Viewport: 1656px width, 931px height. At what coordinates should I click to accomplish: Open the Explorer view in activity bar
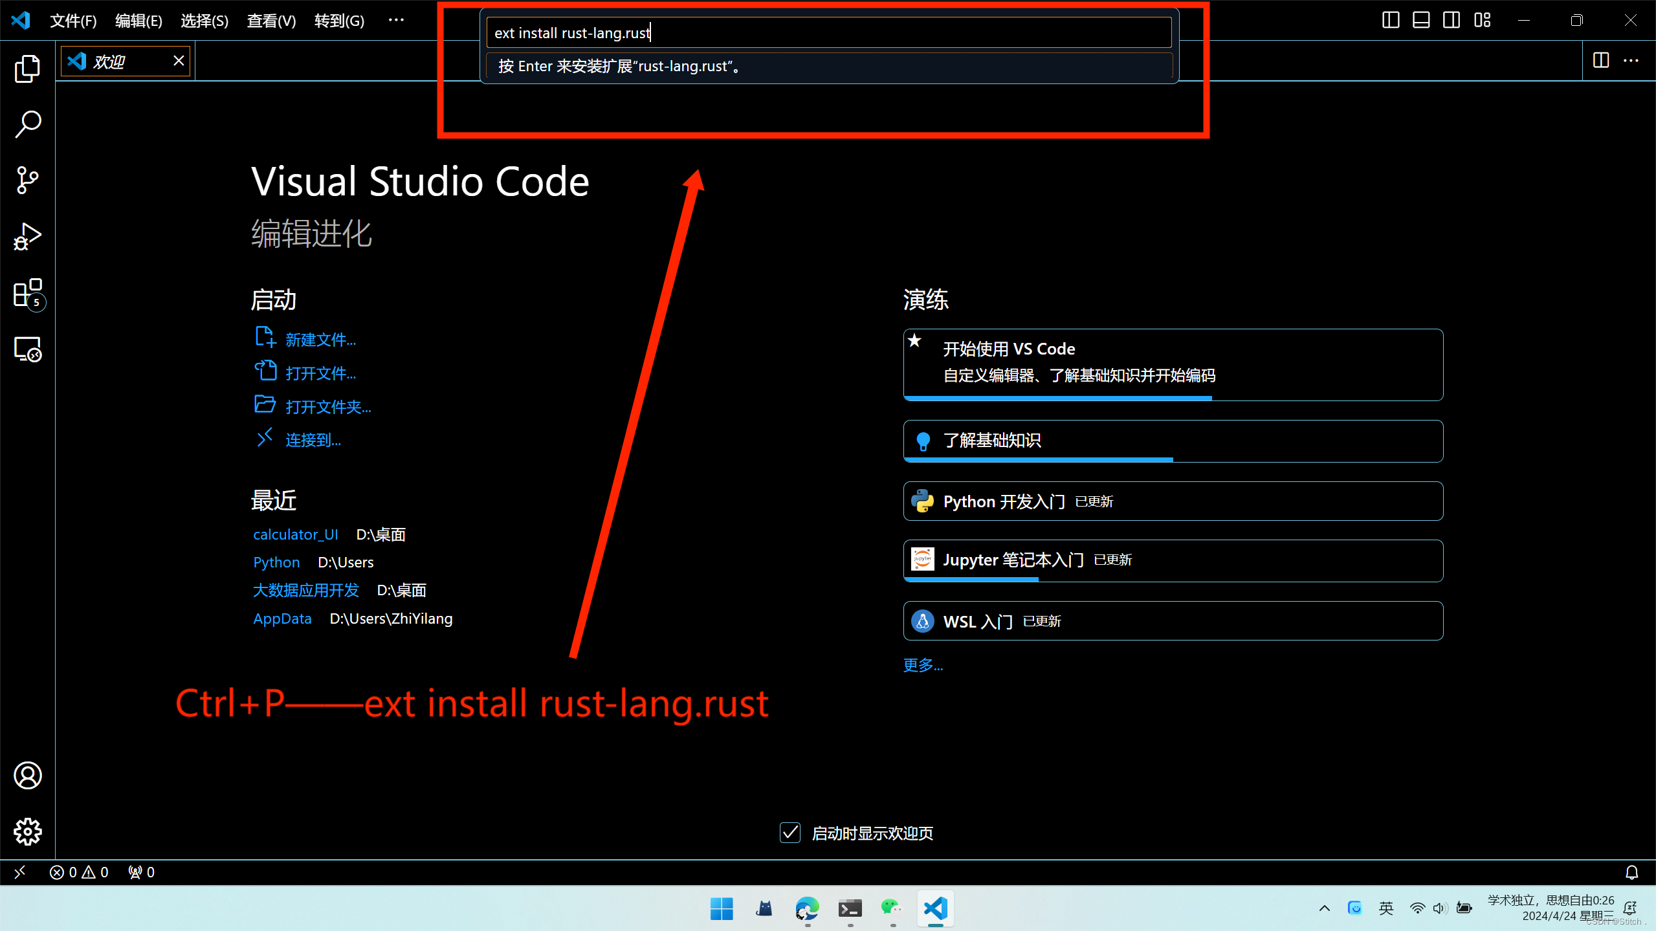pos(27,69)
